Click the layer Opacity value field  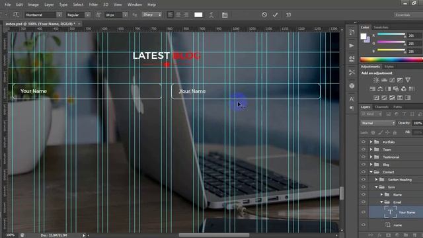click(417, 123)
